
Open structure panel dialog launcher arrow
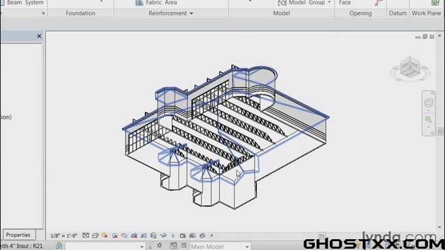point(43,13)
